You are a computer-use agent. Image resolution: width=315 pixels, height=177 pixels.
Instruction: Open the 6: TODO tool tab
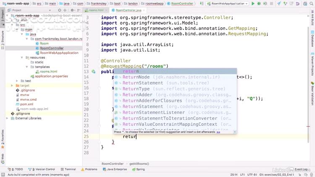[15, 169]
